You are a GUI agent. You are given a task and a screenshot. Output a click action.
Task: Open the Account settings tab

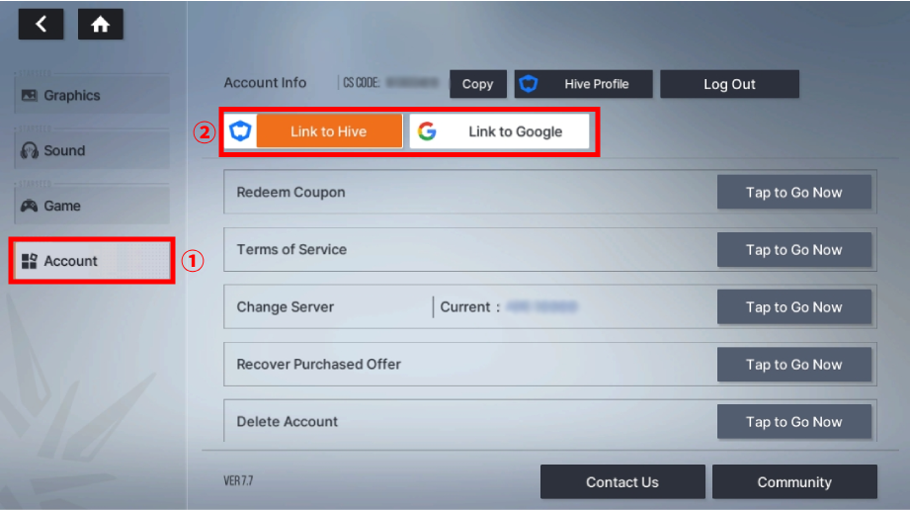pyautogui.click(x=92, y=261)
